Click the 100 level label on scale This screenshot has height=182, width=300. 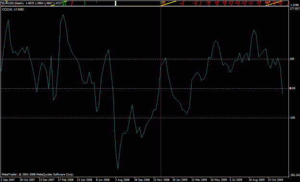pyautogui.click(x=292, y=59)
